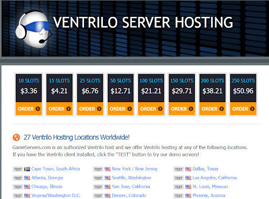Viewport: 269px width, 199px height.
Task: Test the Chicago, Illinois demo server
Action: 18,187
